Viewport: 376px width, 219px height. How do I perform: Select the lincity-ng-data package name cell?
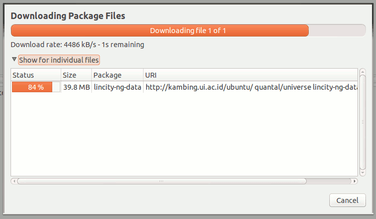(117, 87)
